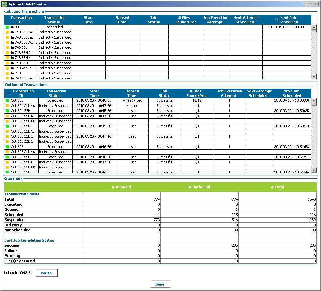Click the green status icon for Out 302
This screenshot has width=321, height=291.
(7, 147)
